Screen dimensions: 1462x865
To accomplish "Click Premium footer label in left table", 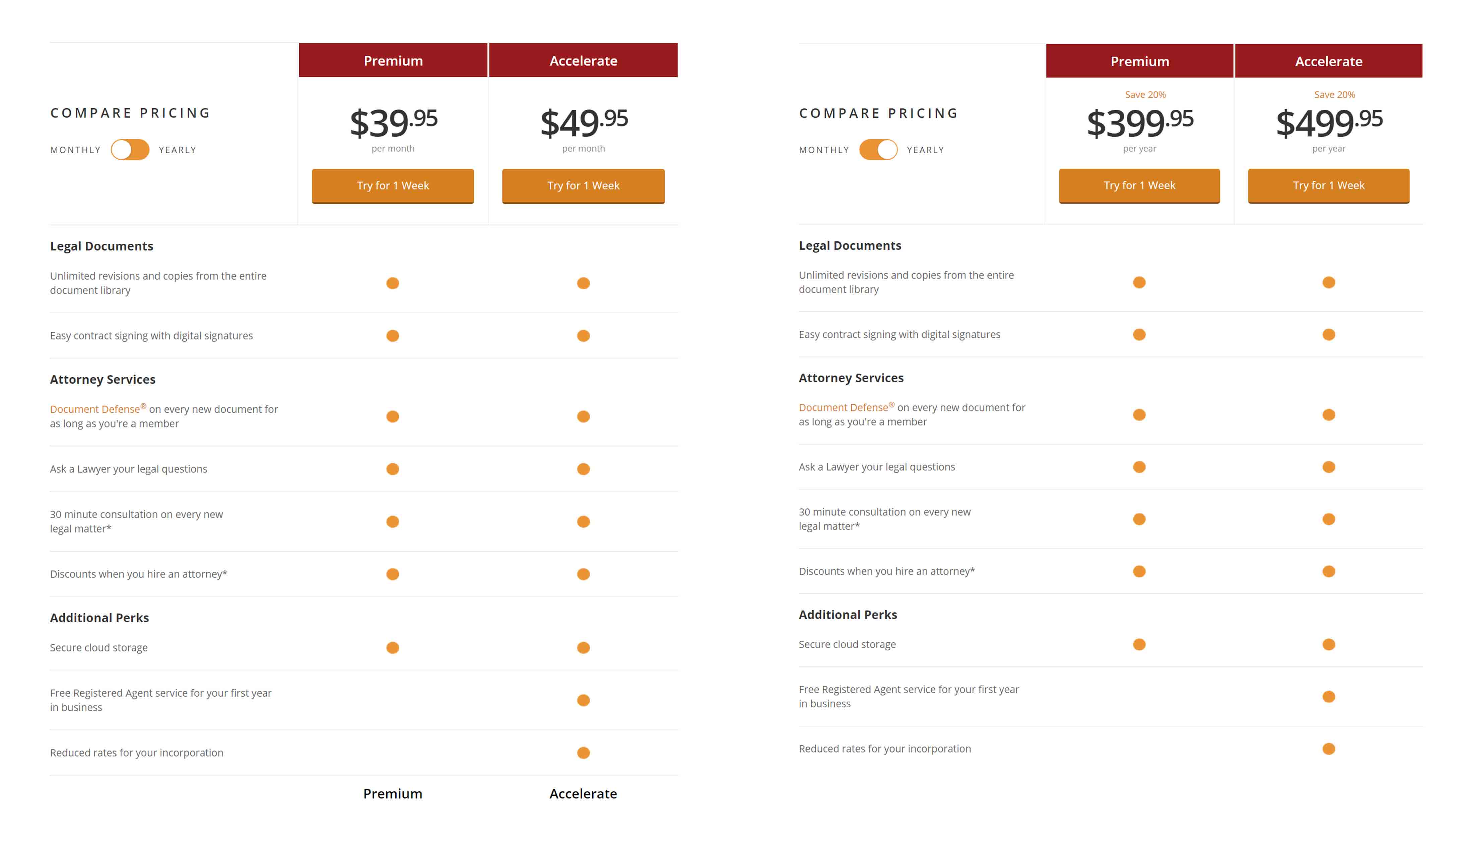I will 393,793.
